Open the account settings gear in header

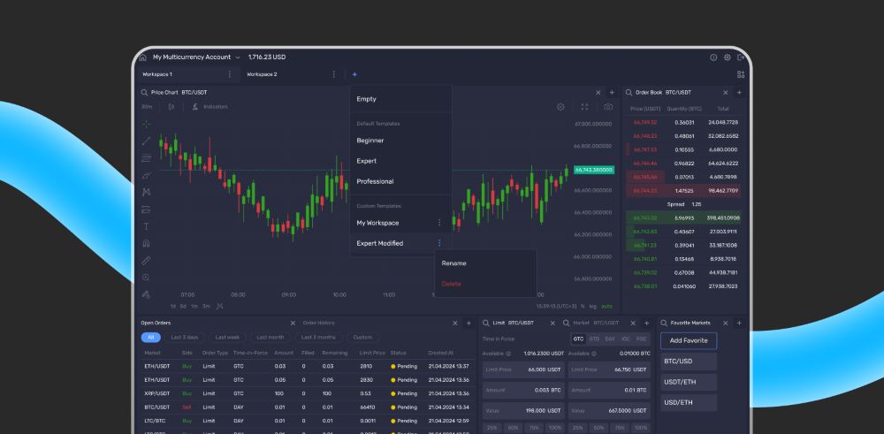click(728, 57)
